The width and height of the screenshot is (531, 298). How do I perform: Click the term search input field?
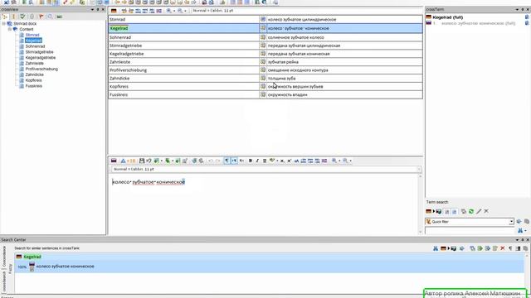click(x=470, y=230)
